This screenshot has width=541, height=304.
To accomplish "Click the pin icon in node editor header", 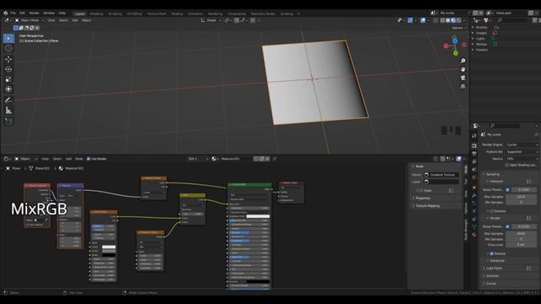I will pos(275,159).
